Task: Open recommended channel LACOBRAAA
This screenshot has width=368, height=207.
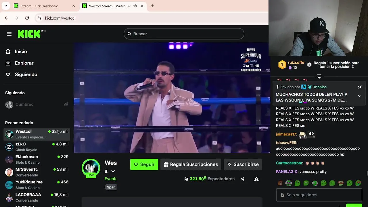Action: point(37,198)
